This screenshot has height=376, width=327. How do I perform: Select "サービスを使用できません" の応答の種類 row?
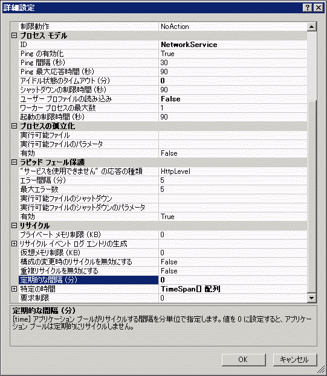(x=89, y=171)
